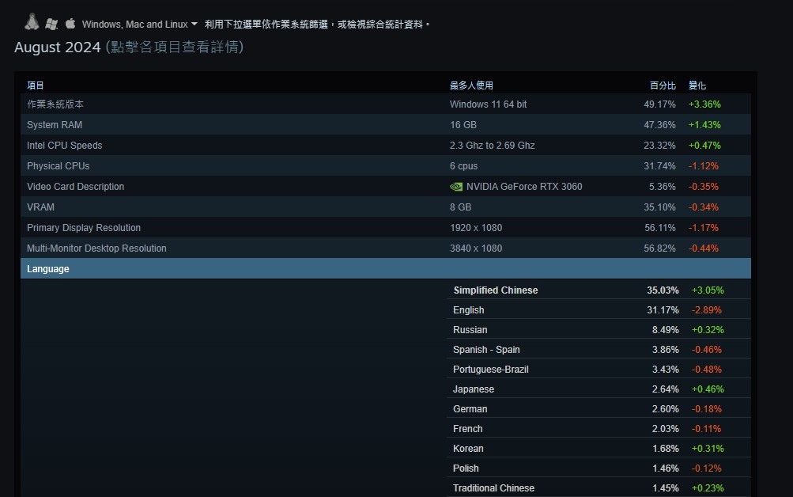Expand the 作業系統版本 row

click(55, 104)
